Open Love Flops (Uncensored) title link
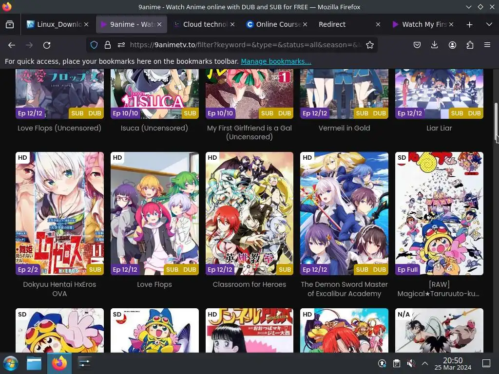 click(x=59, y=128)
